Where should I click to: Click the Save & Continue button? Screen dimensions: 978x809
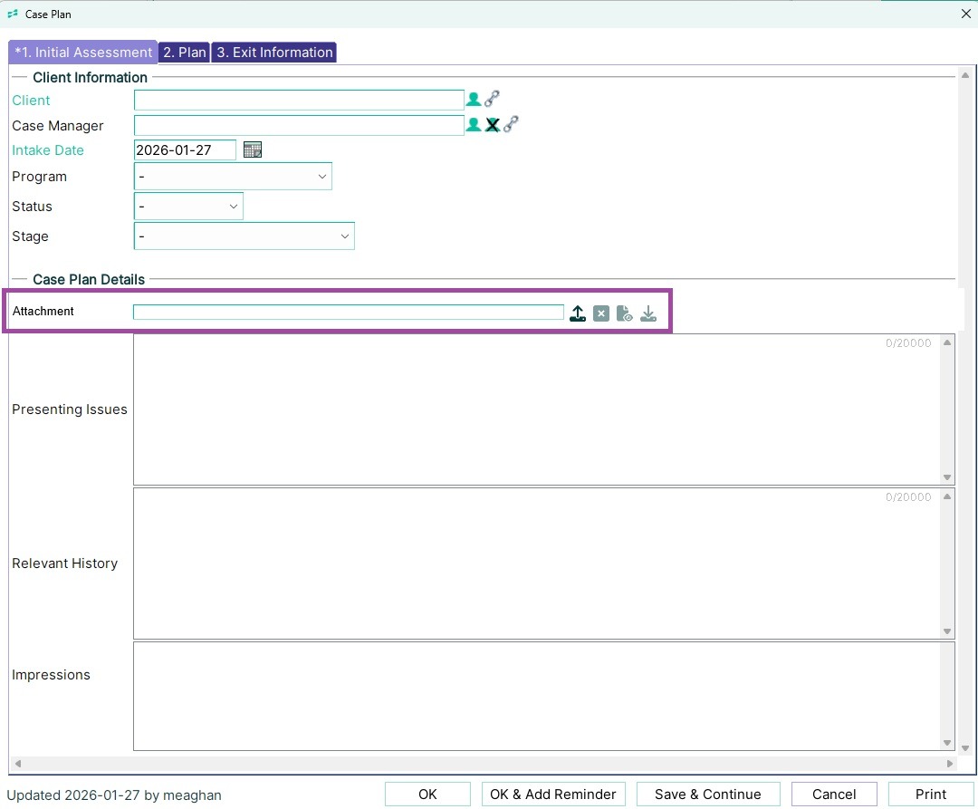(708, 795)
